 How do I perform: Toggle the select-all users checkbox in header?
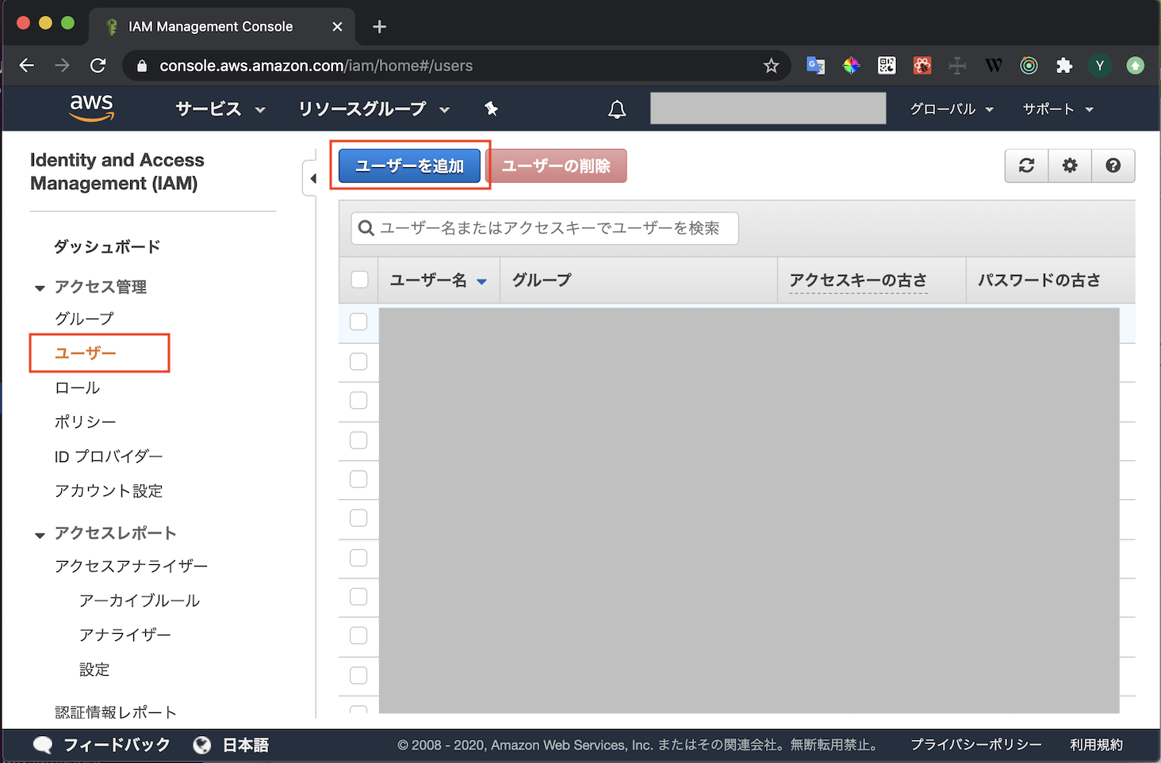click(359, 279)
